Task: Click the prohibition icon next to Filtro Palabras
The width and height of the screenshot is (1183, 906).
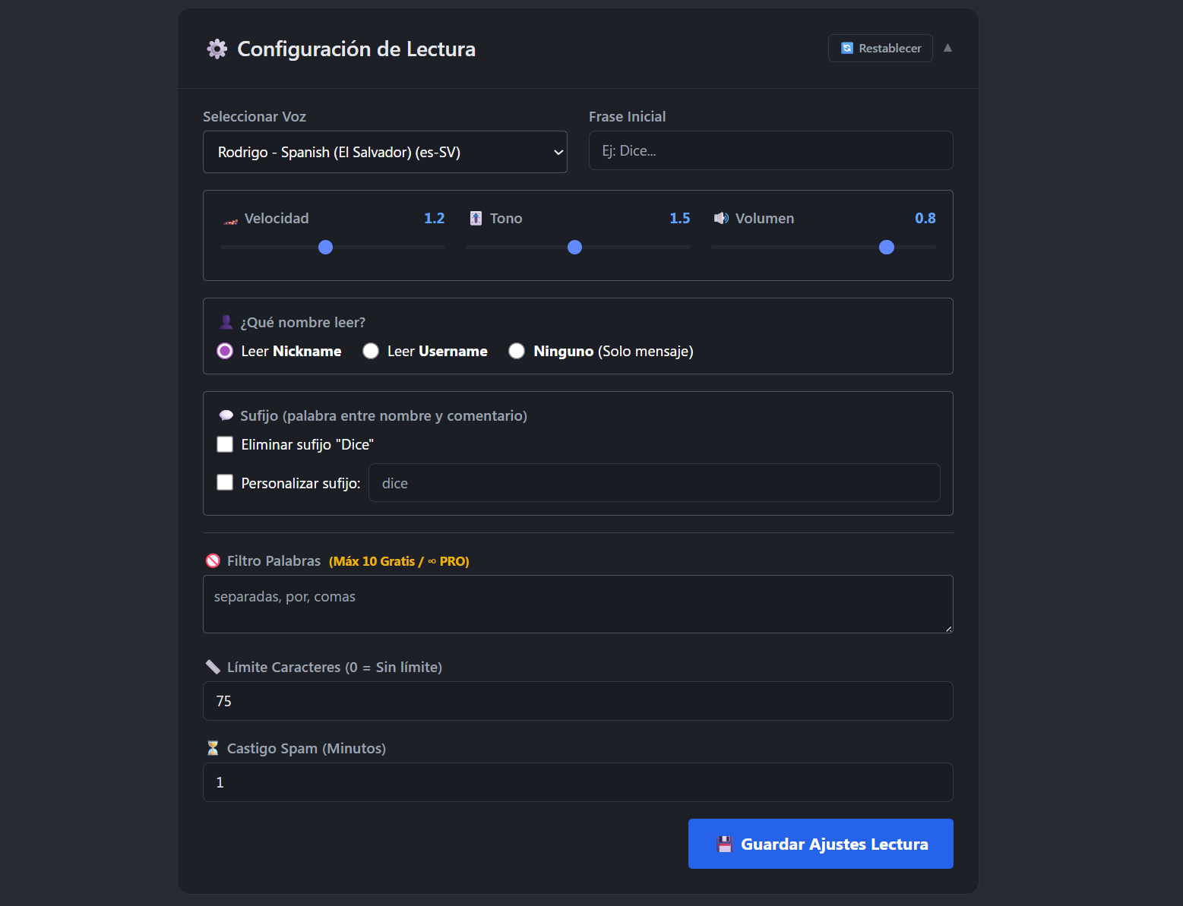Action: pos(213,560)
